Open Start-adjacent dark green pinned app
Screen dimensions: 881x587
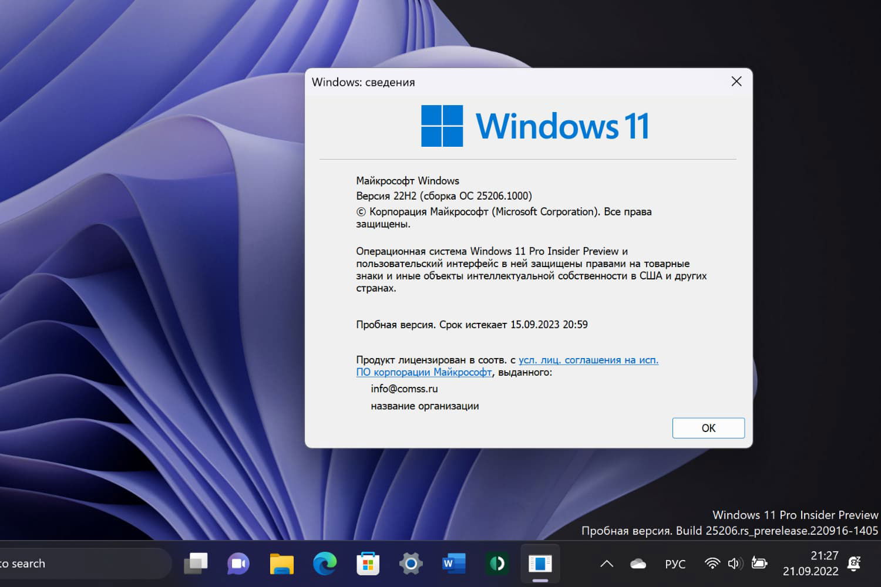[496, 564]
